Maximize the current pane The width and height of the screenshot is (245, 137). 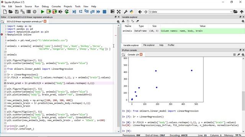click(x=112, y=12)
